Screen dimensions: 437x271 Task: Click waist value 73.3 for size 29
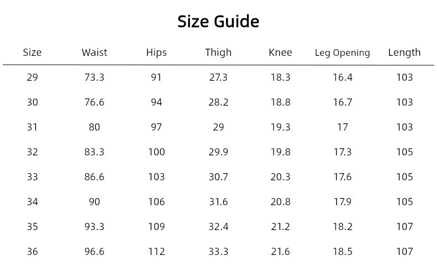pos(94,77)
